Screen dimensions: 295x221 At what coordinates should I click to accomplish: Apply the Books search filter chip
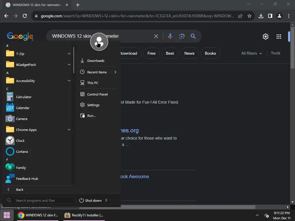210,53
